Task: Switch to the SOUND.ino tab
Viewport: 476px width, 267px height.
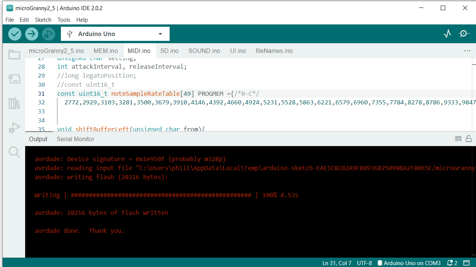Action: [204, 51]
